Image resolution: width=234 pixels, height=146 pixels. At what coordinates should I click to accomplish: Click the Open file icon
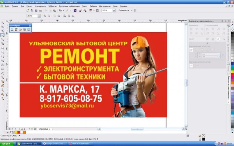point(32,11)
